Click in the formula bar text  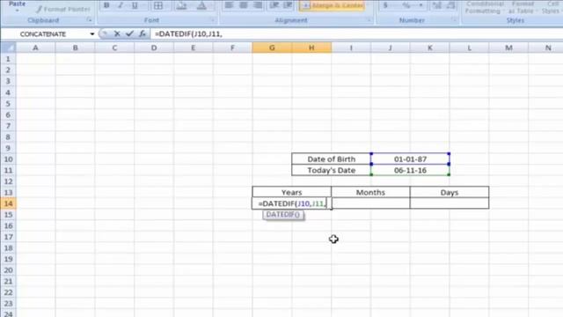click(188, 34)
